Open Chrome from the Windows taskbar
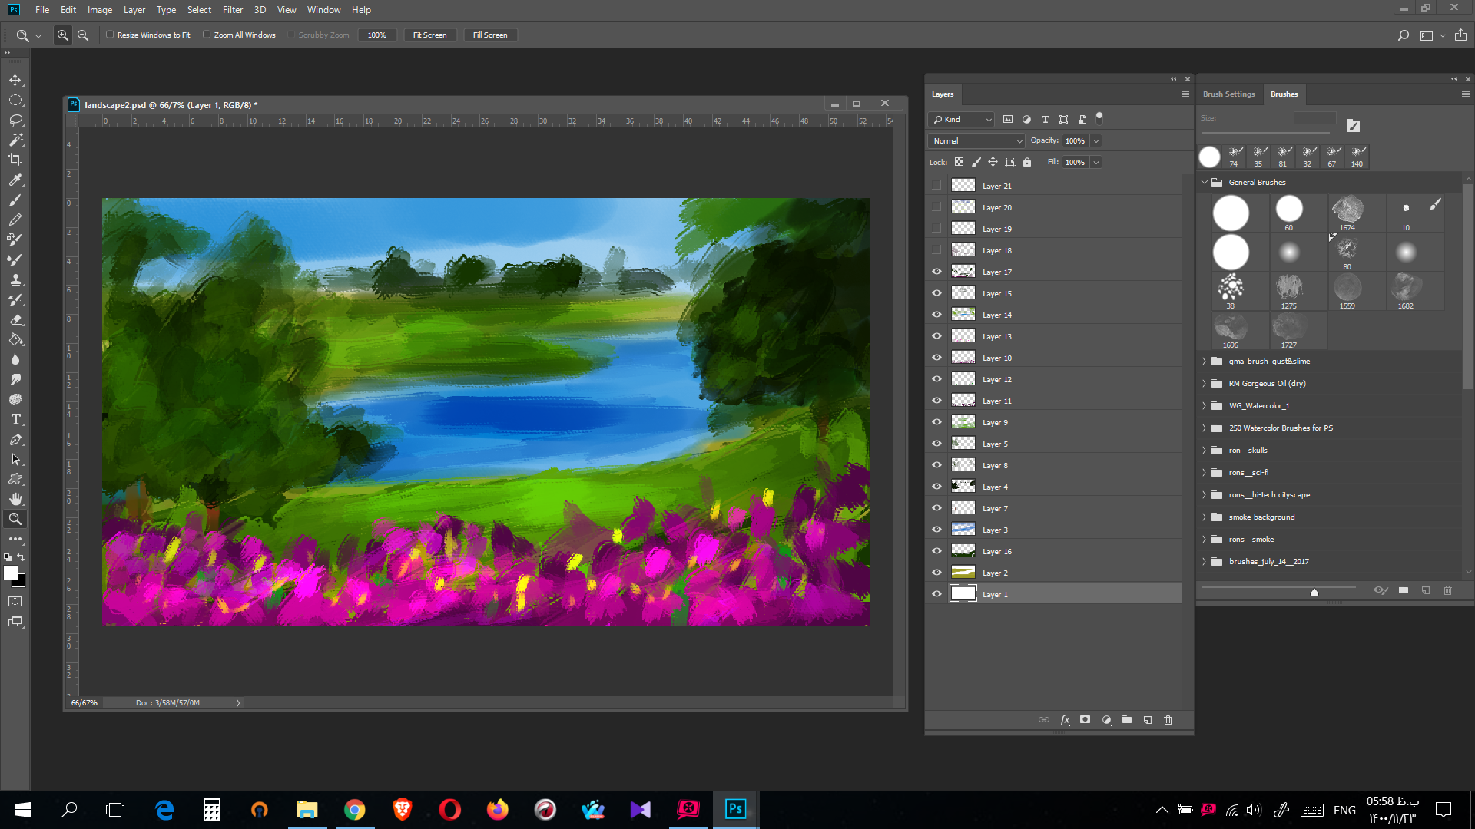This screenshot has height=829, width=1475. tap(354, 810)
